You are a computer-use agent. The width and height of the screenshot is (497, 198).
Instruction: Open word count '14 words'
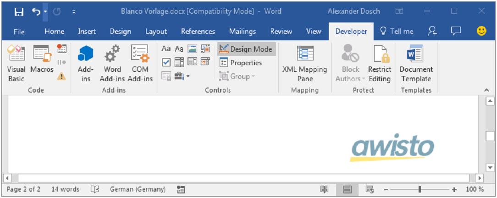(x=65, y=189)
